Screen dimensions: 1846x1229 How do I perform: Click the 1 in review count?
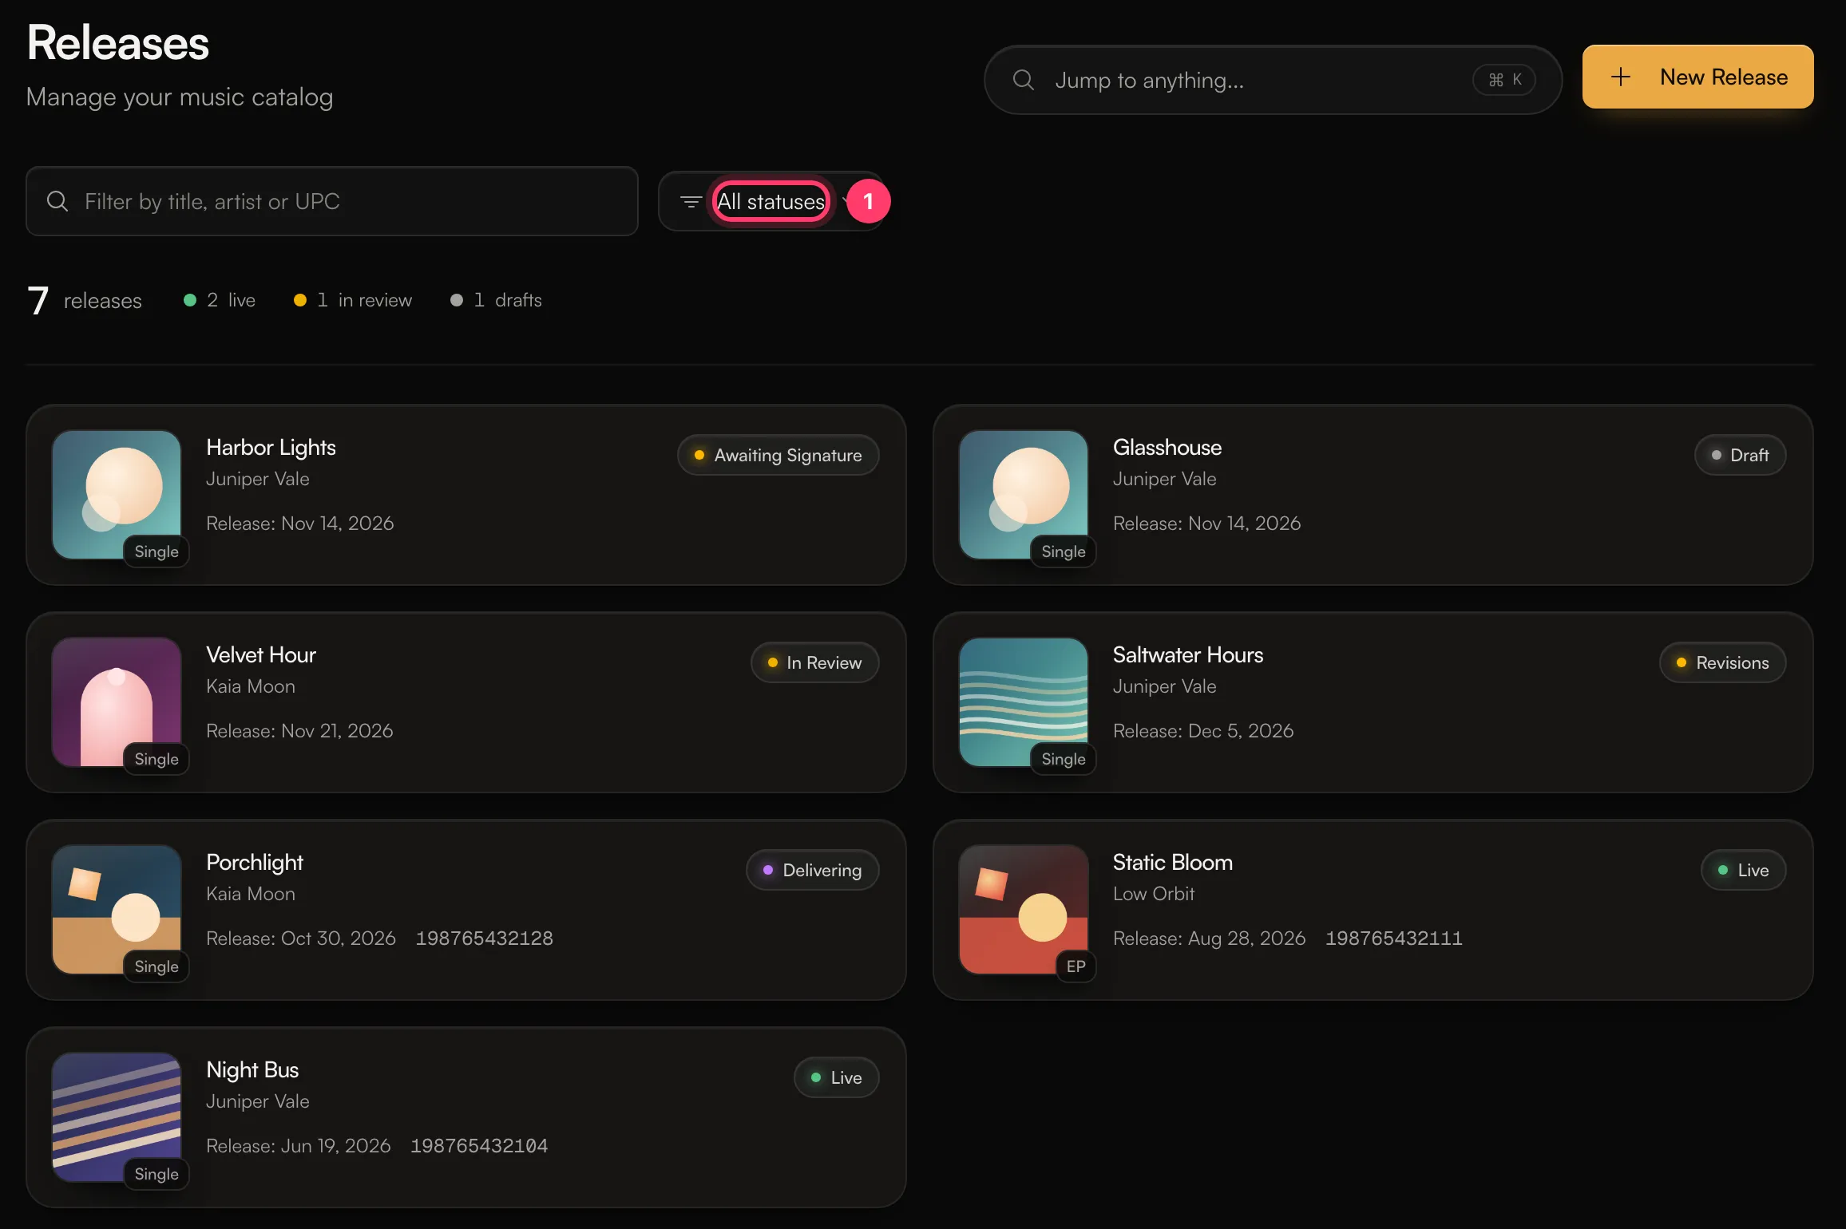pyautogui.click(x=353, y=300)
